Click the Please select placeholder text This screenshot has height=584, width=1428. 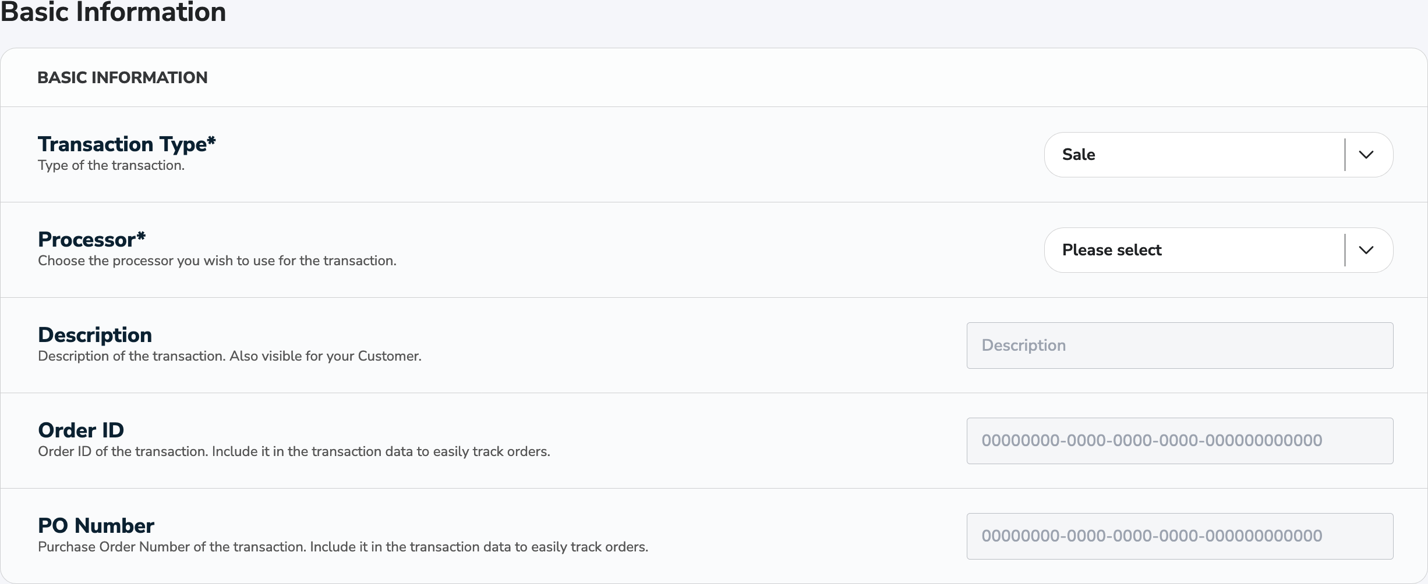1110,250
